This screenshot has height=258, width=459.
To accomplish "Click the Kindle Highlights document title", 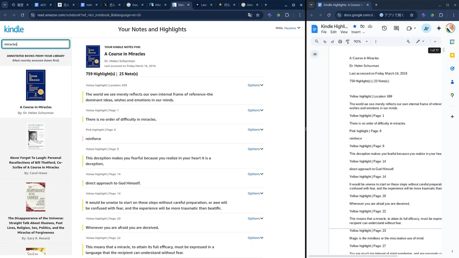I will point(334,26).
